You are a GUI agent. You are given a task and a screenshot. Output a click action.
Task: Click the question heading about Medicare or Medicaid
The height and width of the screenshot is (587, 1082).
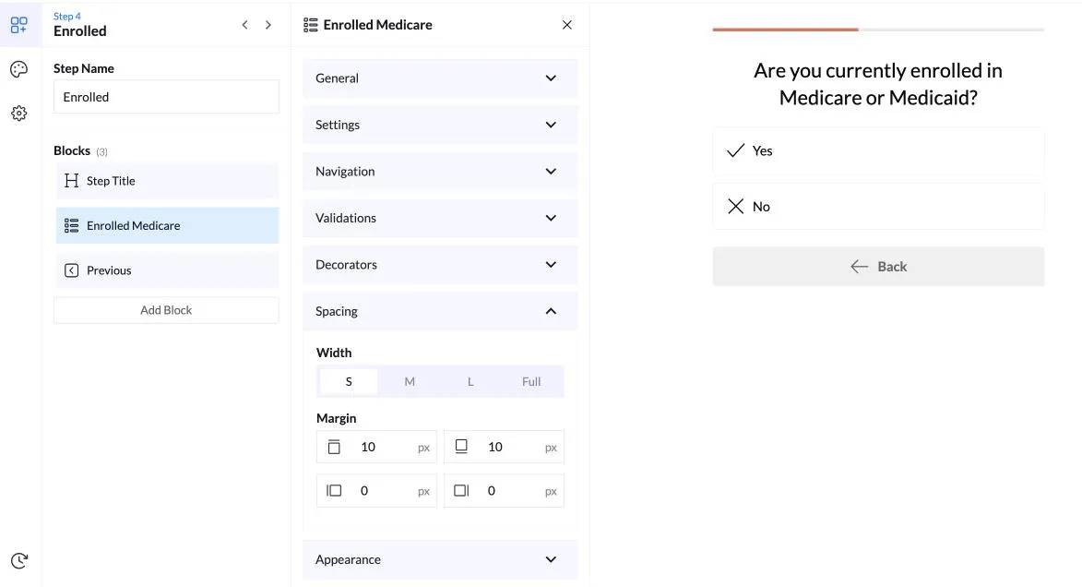(878, 84)
